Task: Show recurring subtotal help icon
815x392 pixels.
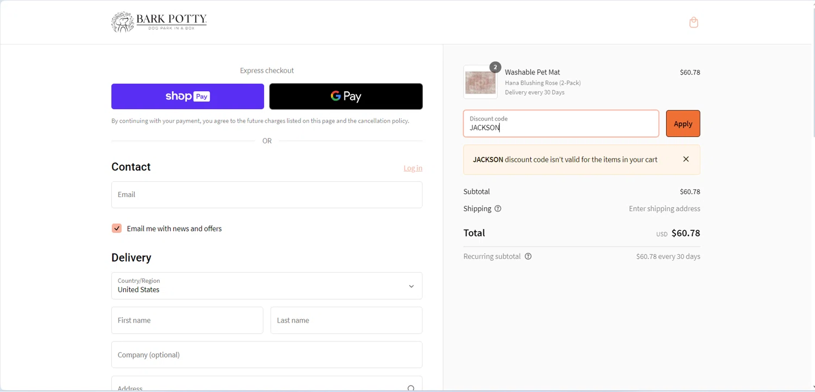Action: coord(528,256)
